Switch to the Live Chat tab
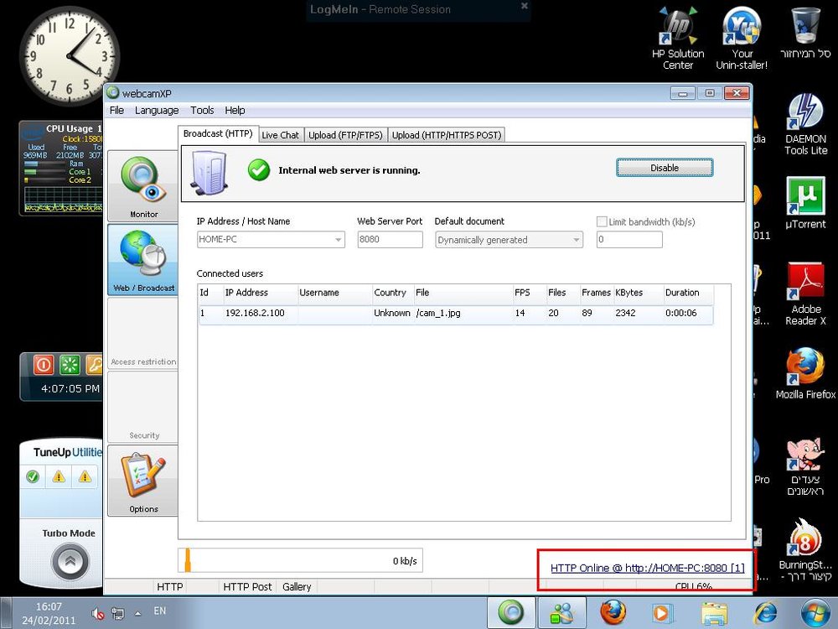The width and height of the screenshot is (838, 629). tap(281, 135)
